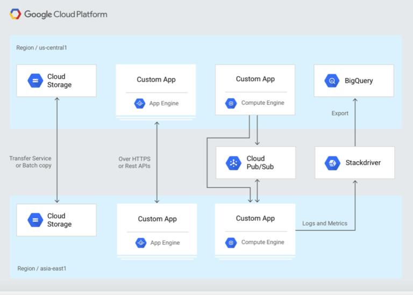The width and height of the screenshot is (413, 295).
Task: Select the 'Transfer Service or Batch copy' label
Action: (x=30, y=162)
